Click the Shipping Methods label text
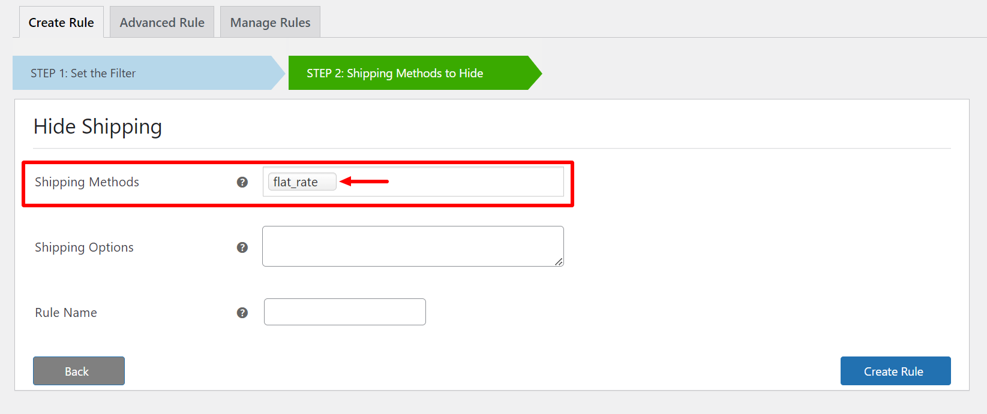The height and width of the screenshot is (414, 987). [87, 182]
